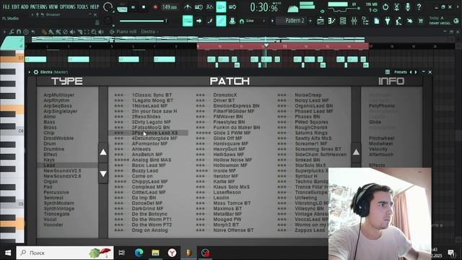Select the Select tool in piano roll
The height and width of the screenshot is (260, 462).
tap(87, 32)
